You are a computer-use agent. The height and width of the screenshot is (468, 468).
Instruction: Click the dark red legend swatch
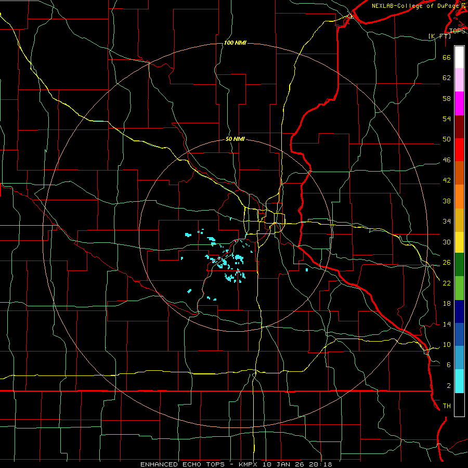(459, 126)
